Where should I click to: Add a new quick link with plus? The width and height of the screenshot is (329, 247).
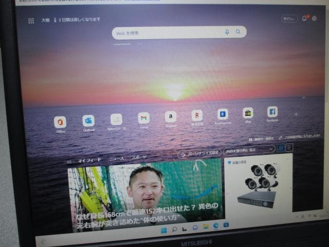296,114
